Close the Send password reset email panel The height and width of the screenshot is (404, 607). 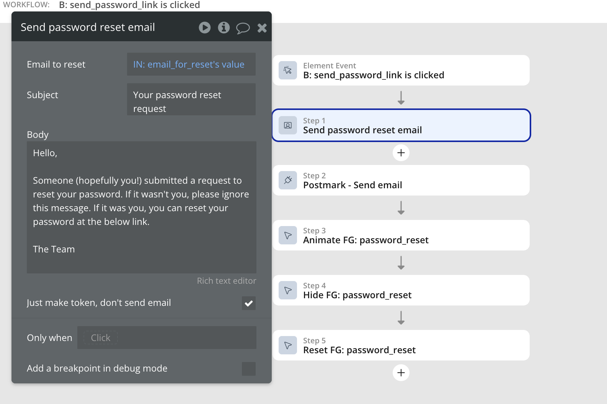coord(262,27)
